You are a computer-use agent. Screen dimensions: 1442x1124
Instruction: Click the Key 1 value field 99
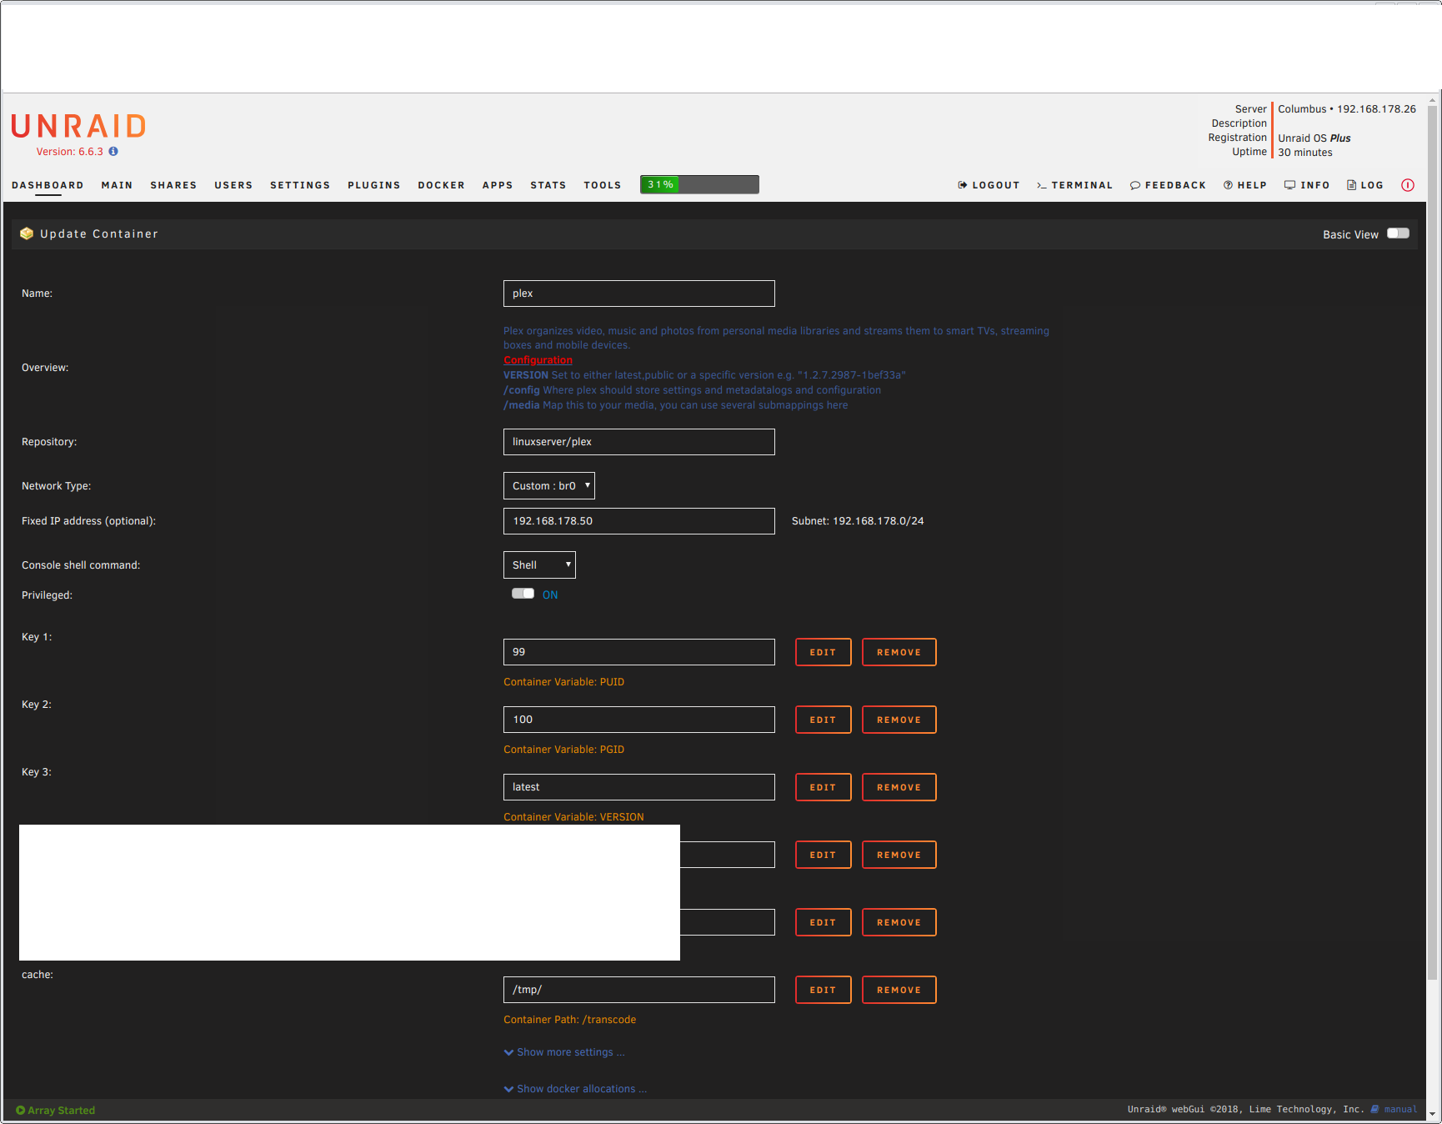(639, 652)
